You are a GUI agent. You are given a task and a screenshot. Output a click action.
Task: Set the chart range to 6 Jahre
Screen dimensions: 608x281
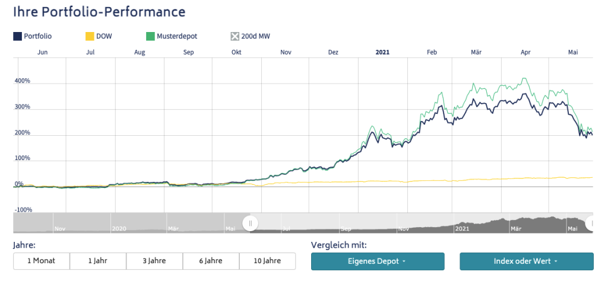click(211, 261)
